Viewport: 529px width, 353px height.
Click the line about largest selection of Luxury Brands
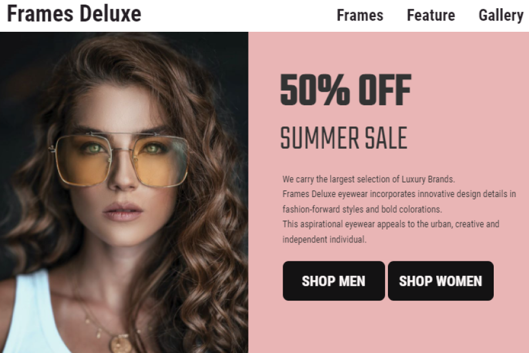pyautogui.click(x=369, y=179)
